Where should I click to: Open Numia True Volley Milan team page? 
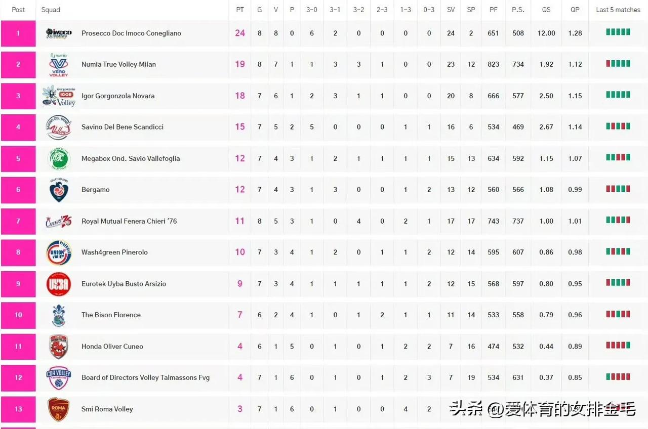click(x=118, y=64)
